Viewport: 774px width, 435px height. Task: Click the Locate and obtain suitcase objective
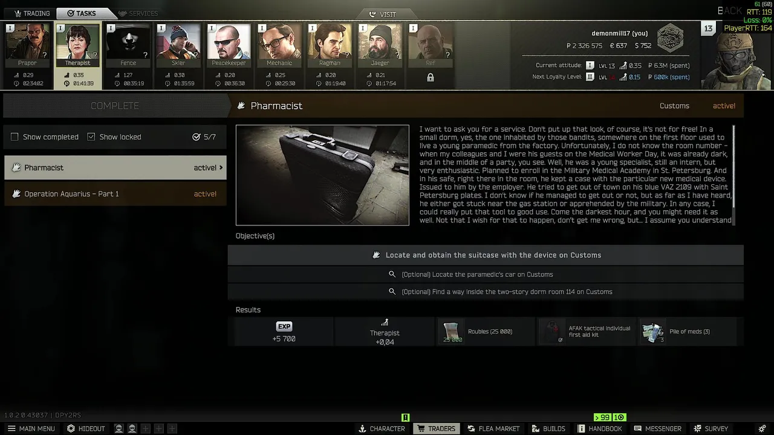click(x=486, y=255)
